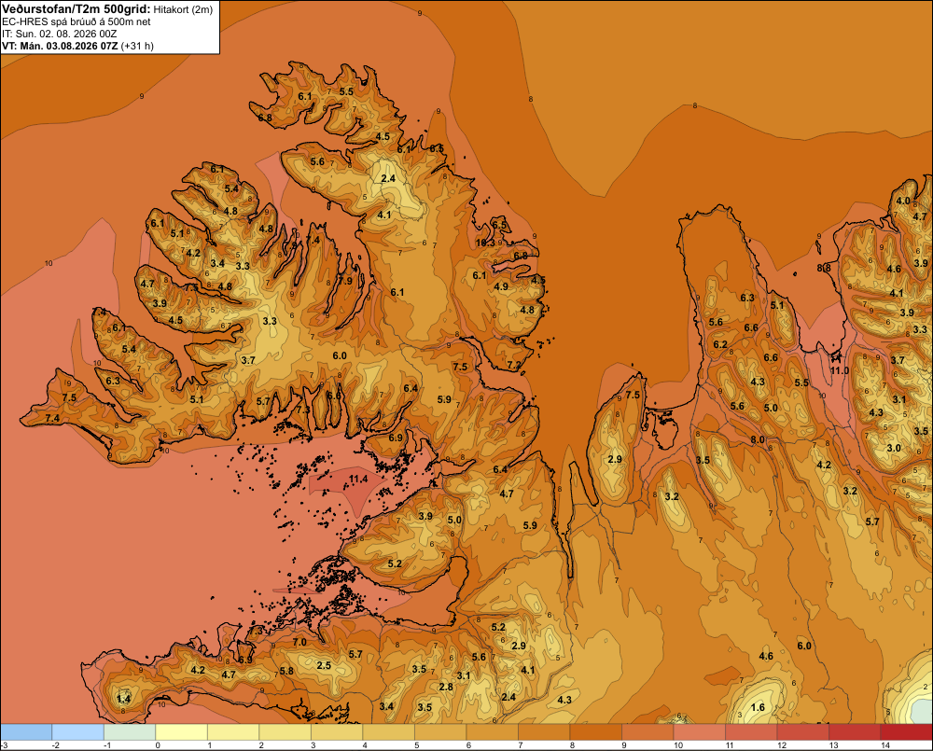Image resolution: width=933 pixels, height=751 pixels.
Task: Click the 3.3 value in central Westfjords highlands
Action: point(270,321)
